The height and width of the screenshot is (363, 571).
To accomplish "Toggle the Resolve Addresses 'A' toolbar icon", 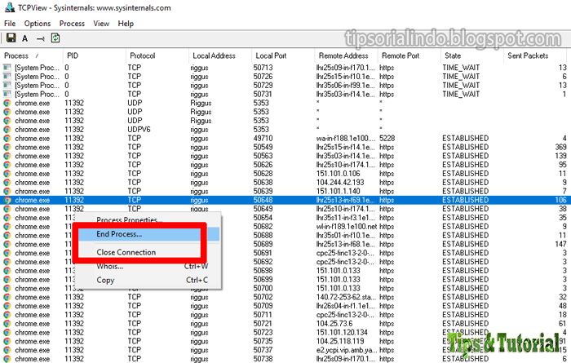I will [x=24, y=38].
